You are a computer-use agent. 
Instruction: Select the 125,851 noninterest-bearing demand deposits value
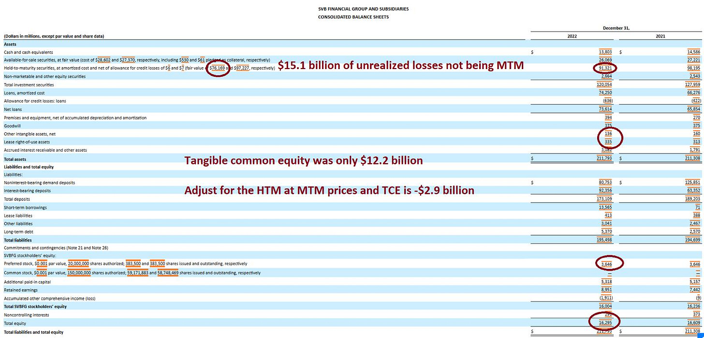[x=692, y=183]
